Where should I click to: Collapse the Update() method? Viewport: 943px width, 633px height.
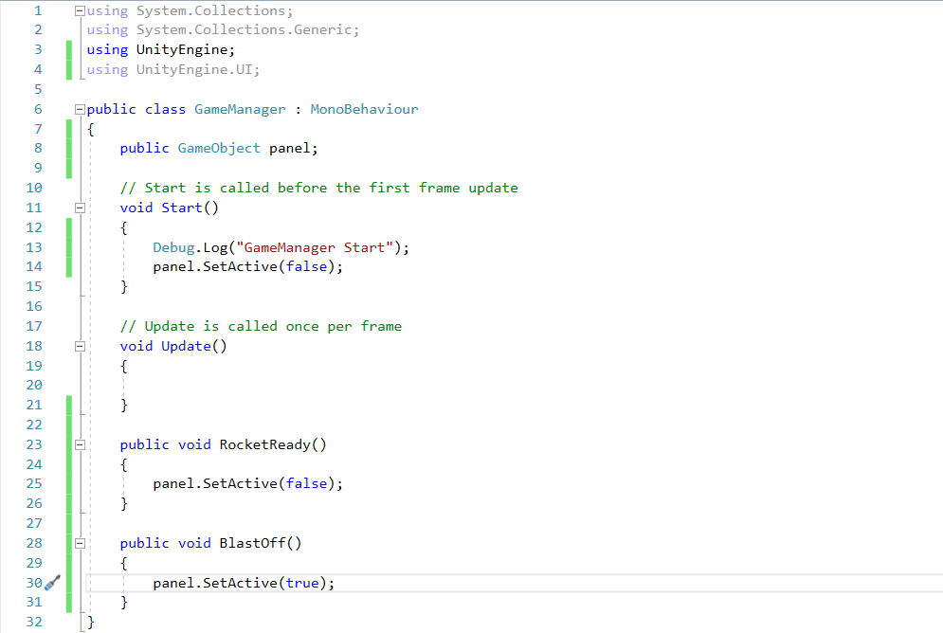(x=80, y=346)
